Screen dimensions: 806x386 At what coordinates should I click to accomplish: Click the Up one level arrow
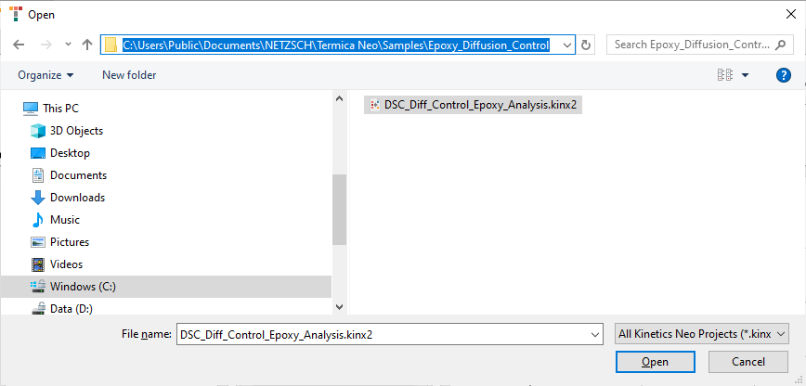pyautogui.click(x=87, y=45)
